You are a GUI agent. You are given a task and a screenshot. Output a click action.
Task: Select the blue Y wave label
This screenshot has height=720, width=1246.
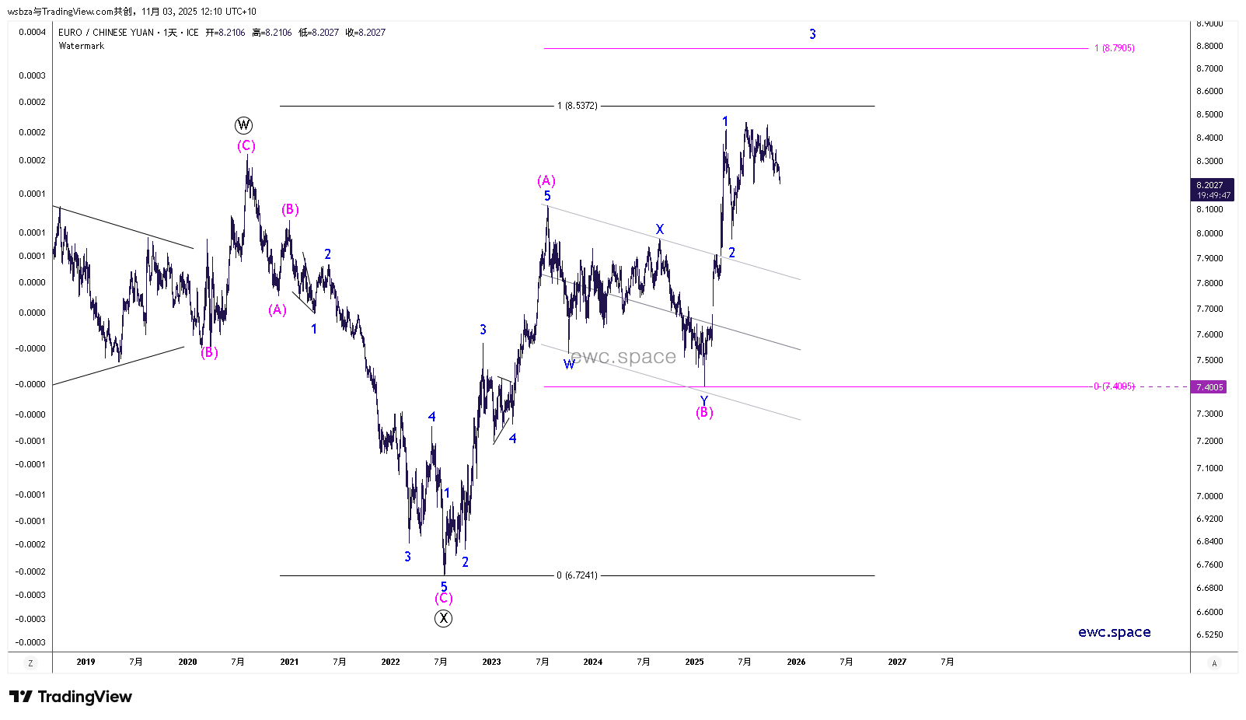[x=704, y=400]
